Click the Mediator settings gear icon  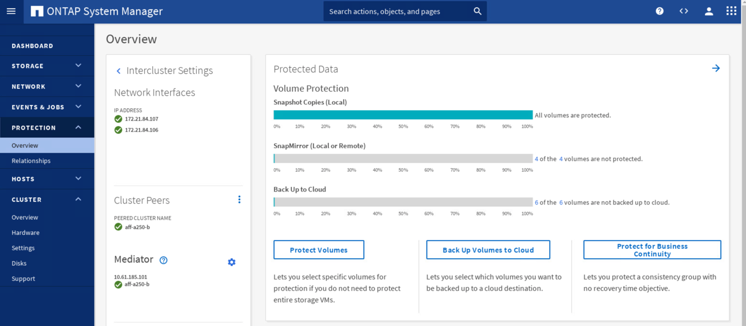click(232, 262)
